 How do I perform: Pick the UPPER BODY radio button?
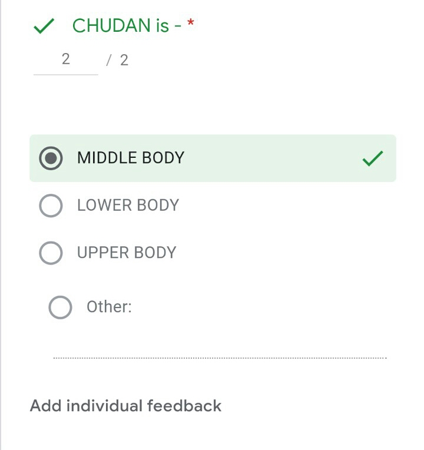51,253
